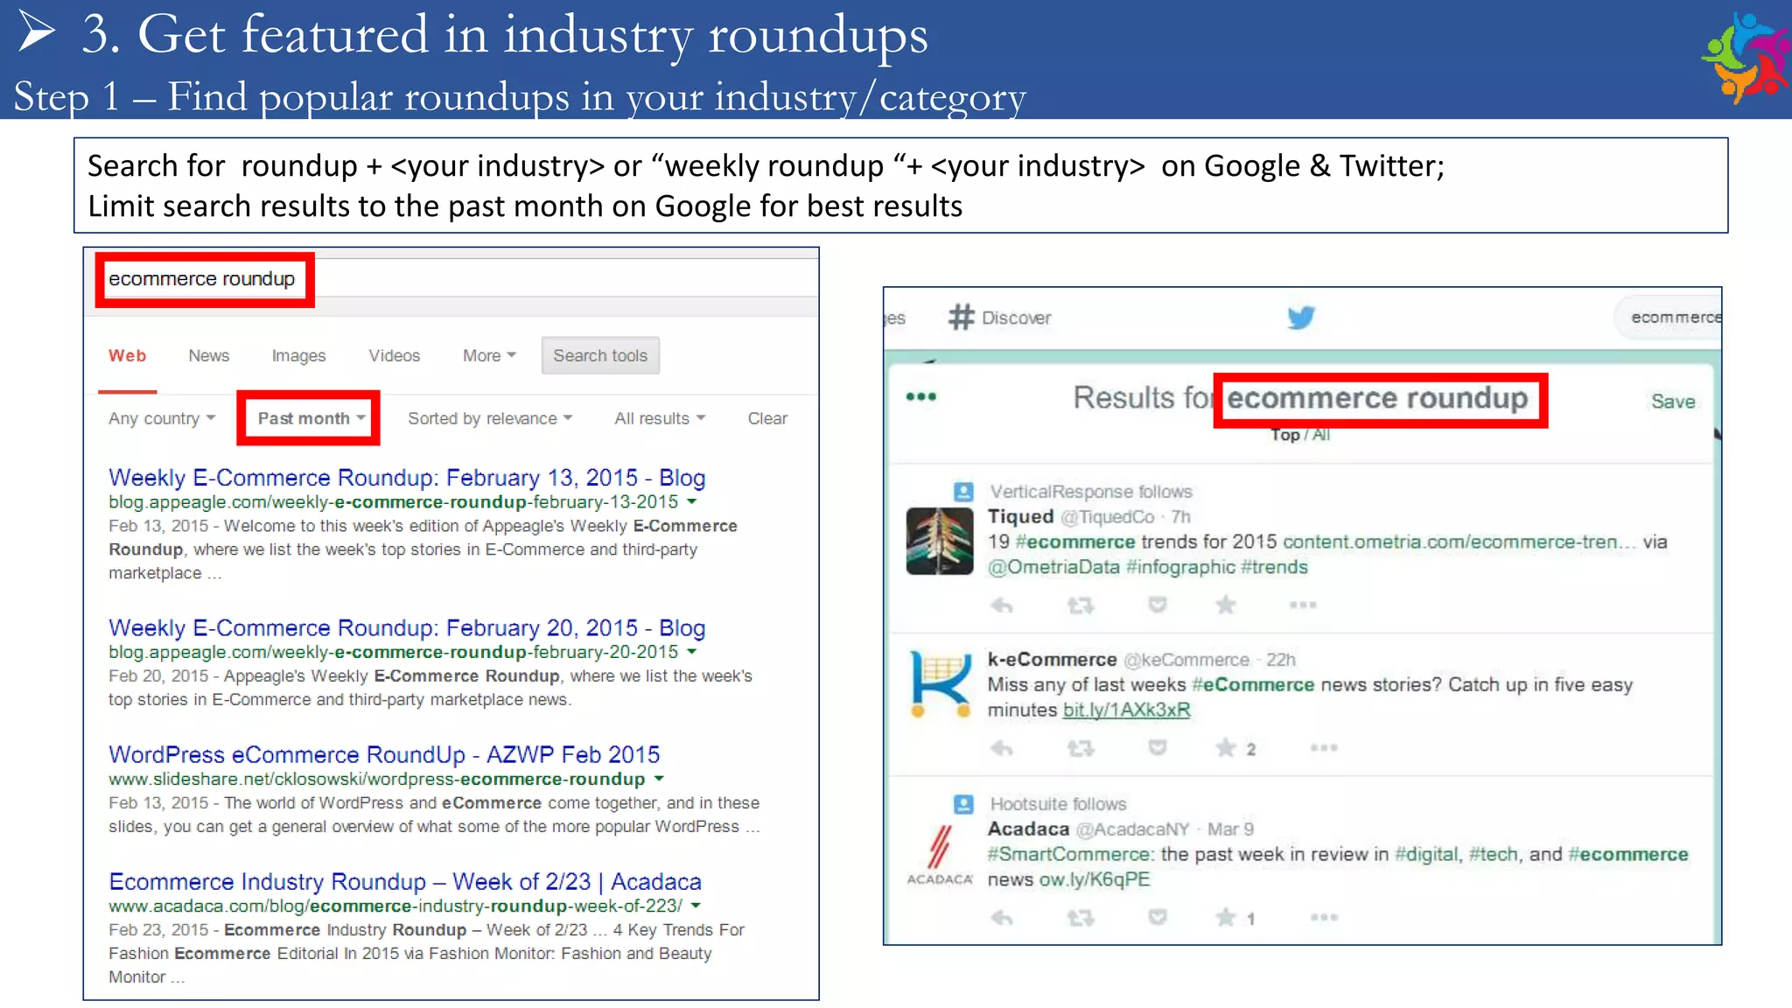Retweet the Acadaca tweet
This screenshot has width=1792, height=1008.
tap(1081, 918)
